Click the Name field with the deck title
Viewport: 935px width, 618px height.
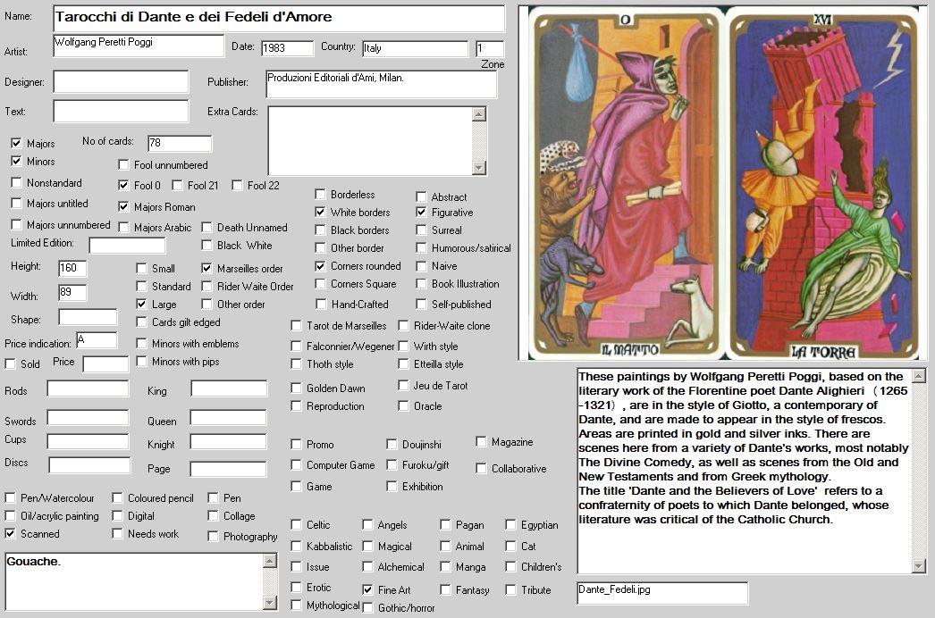coord(279,18)
